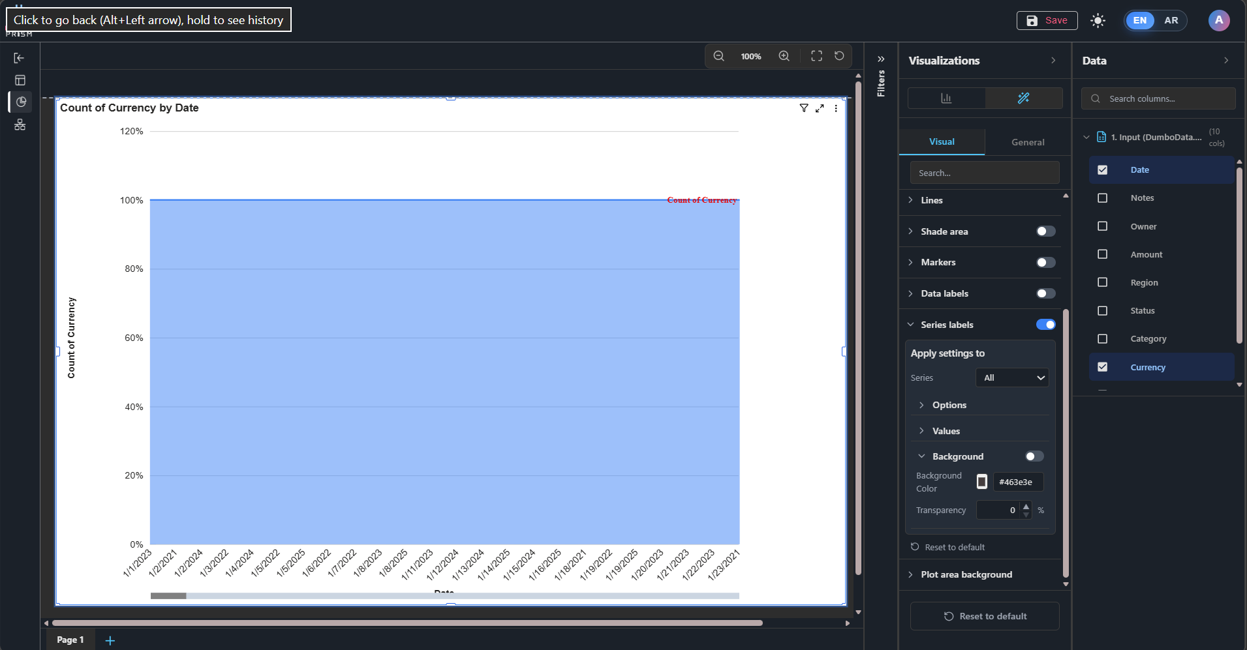The width and height of the screenshot is (1247, 650).
Task: Select the format visual paintbrush icon
Action: (1023, 98)
